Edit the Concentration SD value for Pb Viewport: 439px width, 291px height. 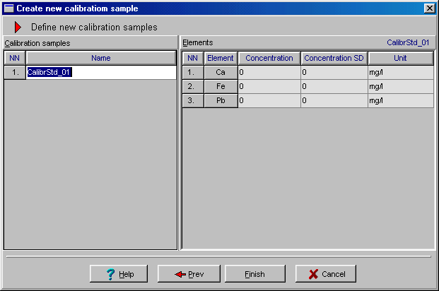click(x=334, y=100)
